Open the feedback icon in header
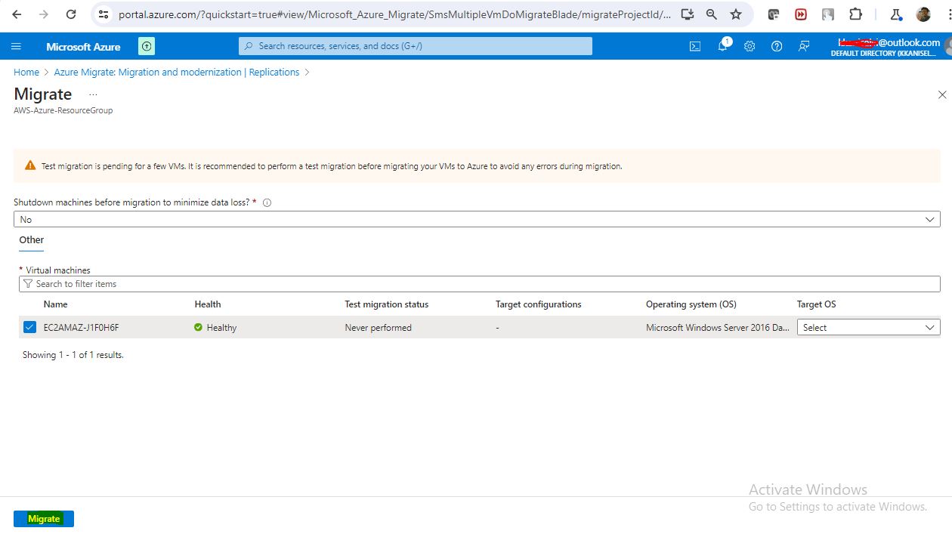Image resolution: width=952 pixels, height=537 pixels. (x=804, y=46)
